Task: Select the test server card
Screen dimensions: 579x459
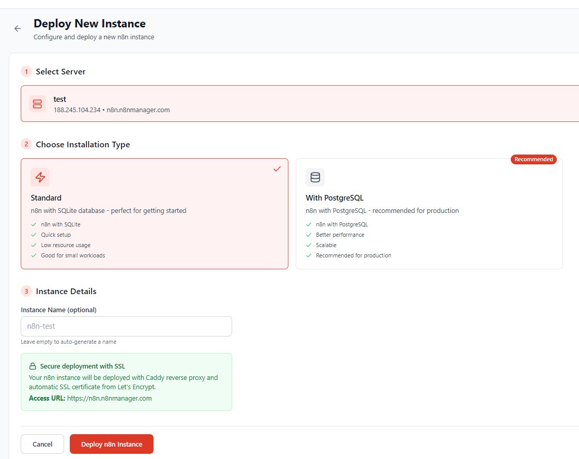Action: click(300, 104)
